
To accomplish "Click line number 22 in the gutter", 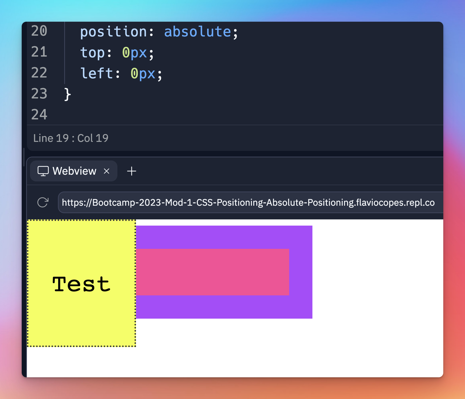I will [39, 73].
